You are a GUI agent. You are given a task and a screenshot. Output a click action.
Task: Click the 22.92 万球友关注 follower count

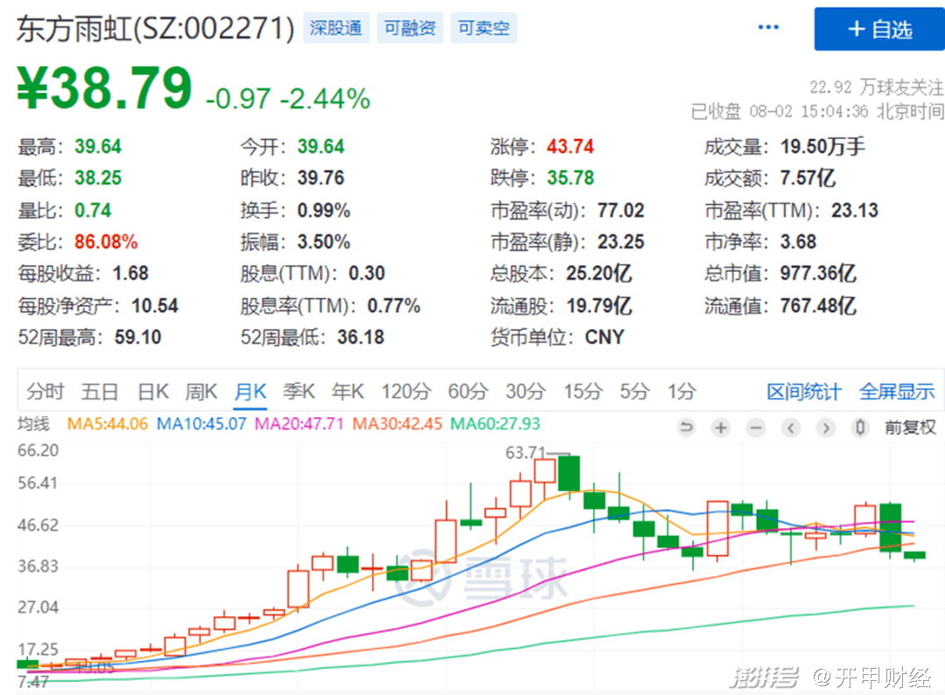coord(876,87)
